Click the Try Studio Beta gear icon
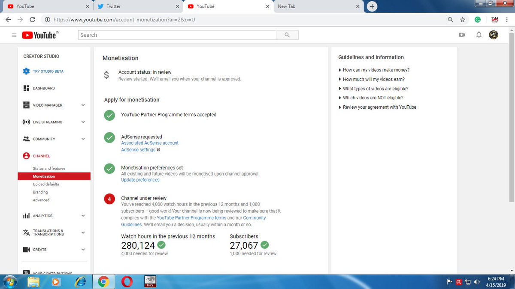The width and height of the screenshot is (515, 289). (x=26, y=71)
